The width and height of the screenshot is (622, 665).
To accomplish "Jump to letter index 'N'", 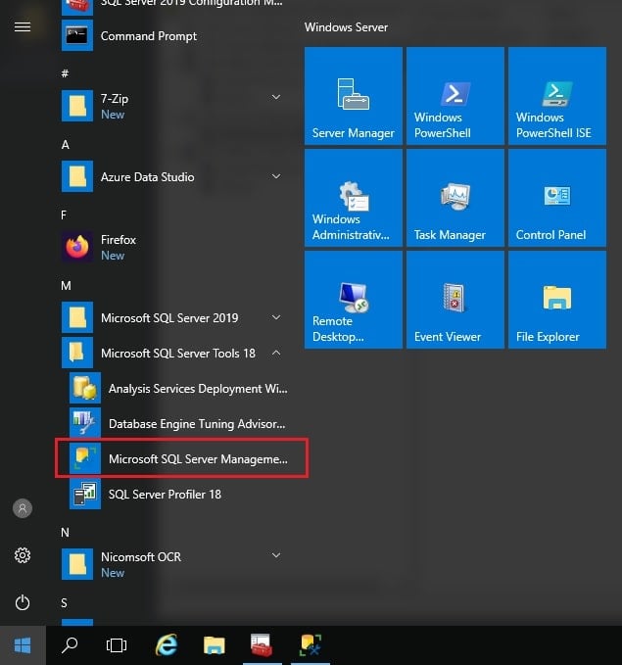I will (x=65, y=532).
